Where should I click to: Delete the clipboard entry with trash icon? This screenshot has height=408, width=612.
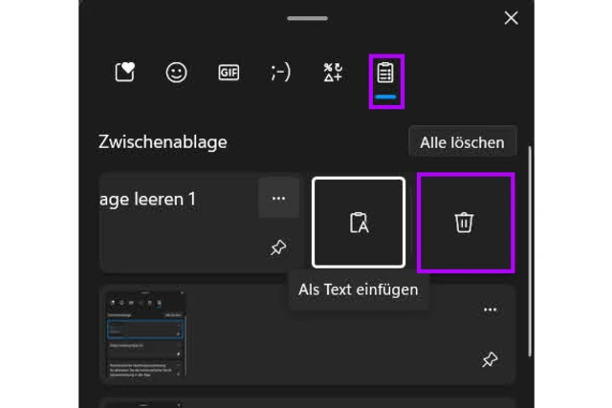tap(465, 223)
